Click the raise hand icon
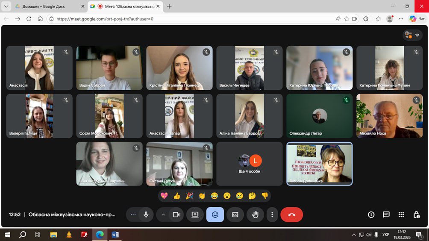429x241 pixels. point(255,215)
